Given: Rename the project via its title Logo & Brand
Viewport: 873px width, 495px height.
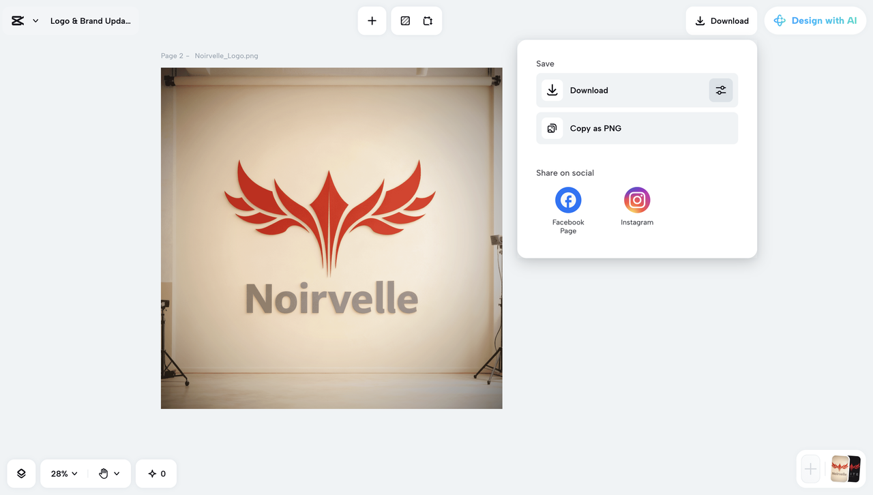Looking at the screenshot, I should tap(90, 20).
